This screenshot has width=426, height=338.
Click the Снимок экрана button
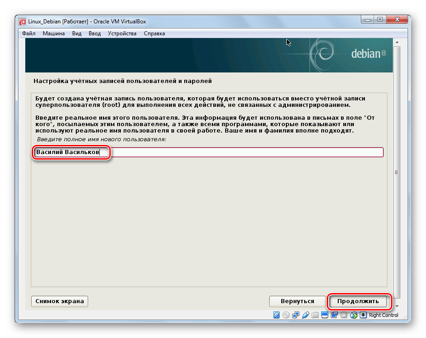[60, 301]
